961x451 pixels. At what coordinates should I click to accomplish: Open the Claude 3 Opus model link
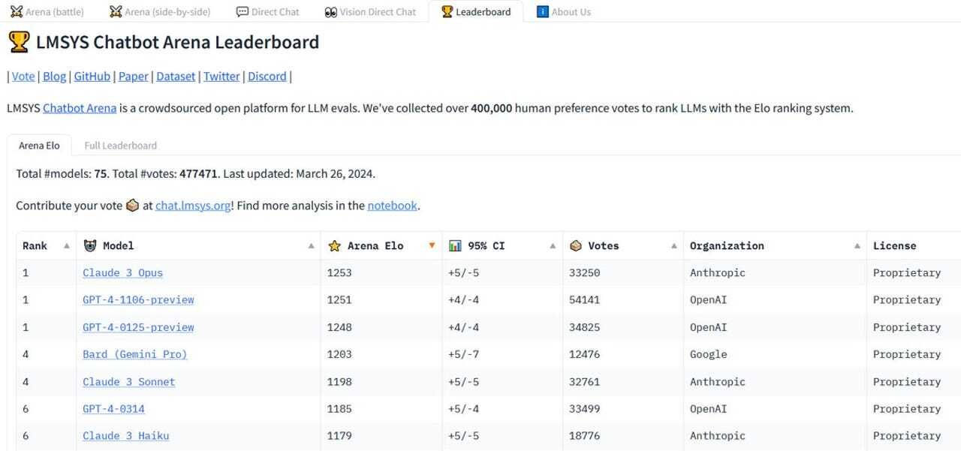coord(122,273)
